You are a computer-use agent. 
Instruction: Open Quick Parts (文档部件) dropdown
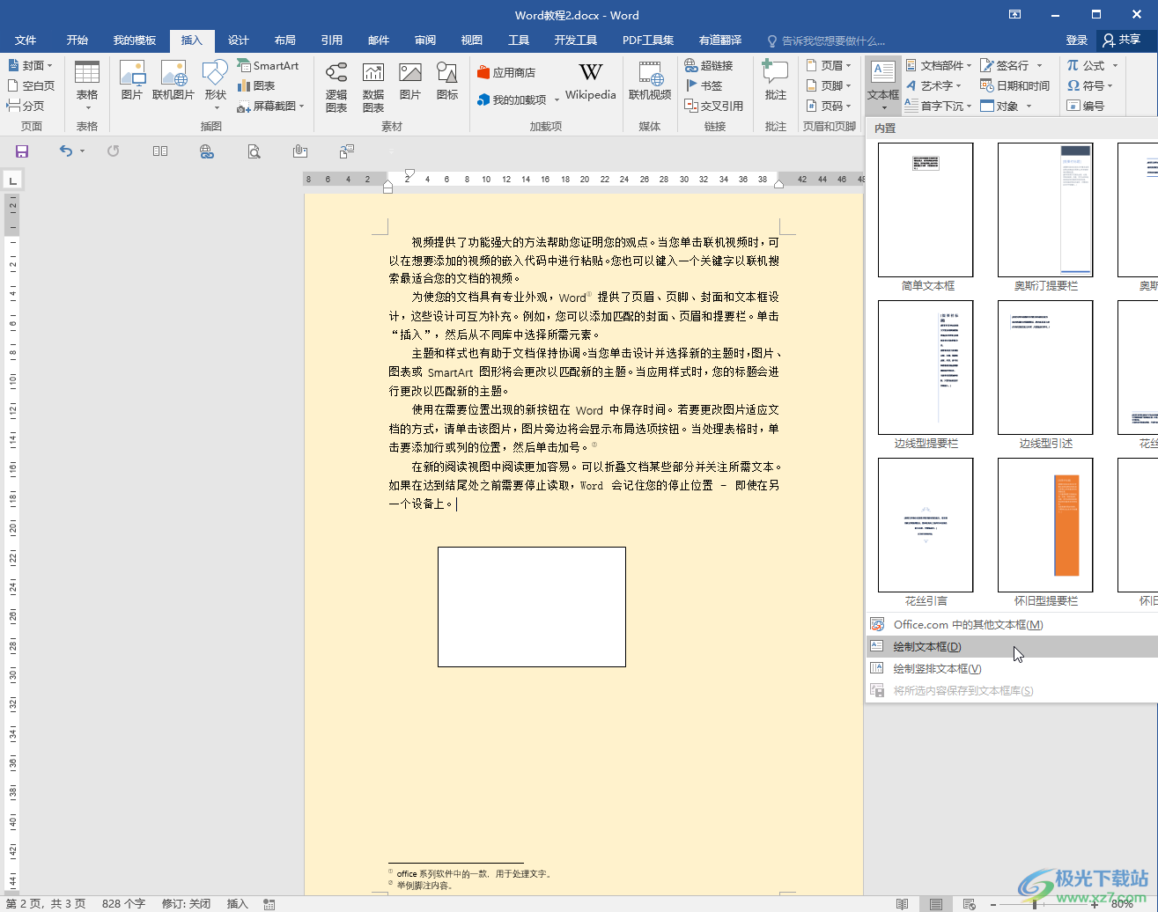[939, 65]
